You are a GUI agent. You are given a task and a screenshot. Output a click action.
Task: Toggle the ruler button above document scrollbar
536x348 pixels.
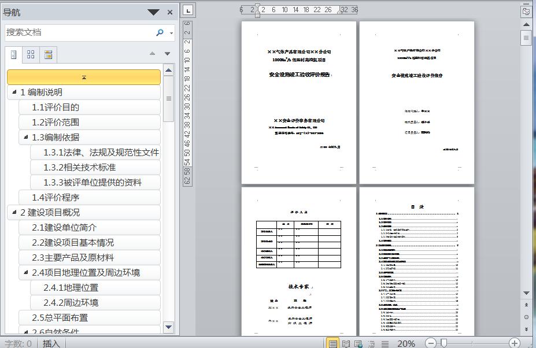click(526, 11)
